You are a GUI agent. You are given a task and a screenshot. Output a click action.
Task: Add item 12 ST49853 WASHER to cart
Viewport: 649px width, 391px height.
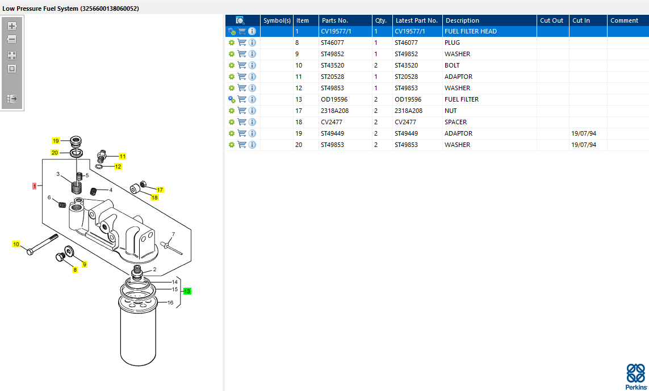click(x=242, y=88)
